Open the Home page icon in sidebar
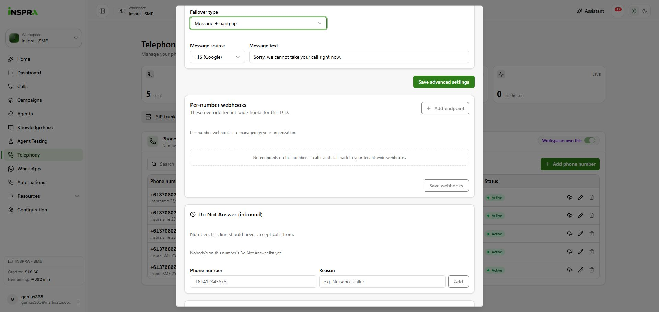Image resolution: width=659 pixels, height=312 pixels. [11, 59]
